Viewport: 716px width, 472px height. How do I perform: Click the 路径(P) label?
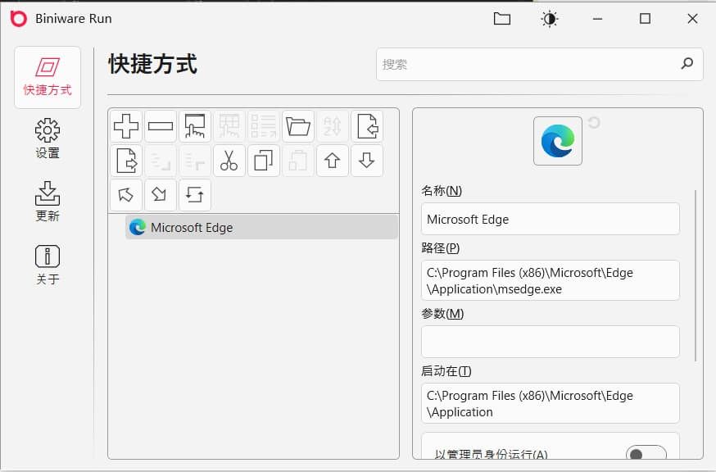[441, 248]
